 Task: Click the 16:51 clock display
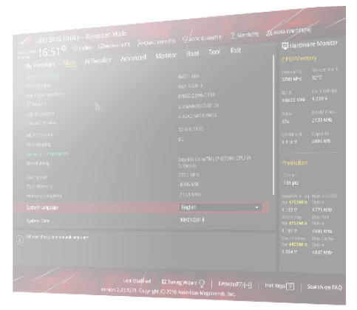coord(49,52)
